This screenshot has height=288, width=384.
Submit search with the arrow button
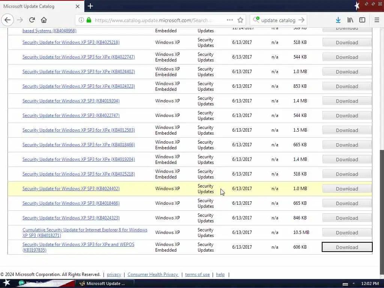pos(302,20)
